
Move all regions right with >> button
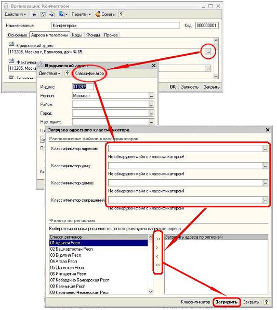point(158,239)
